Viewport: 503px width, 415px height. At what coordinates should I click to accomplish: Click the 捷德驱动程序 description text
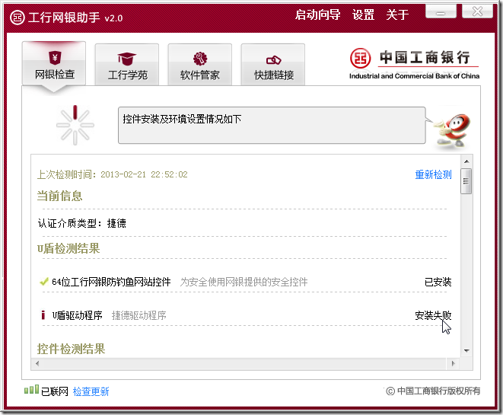click(x=139, y=315)
